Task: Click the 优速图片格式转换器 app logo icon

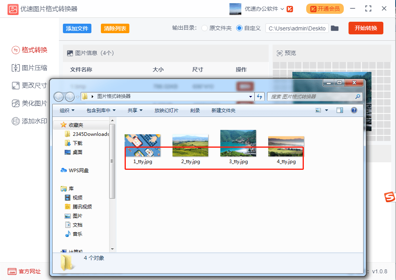Action: coord(13,9)
